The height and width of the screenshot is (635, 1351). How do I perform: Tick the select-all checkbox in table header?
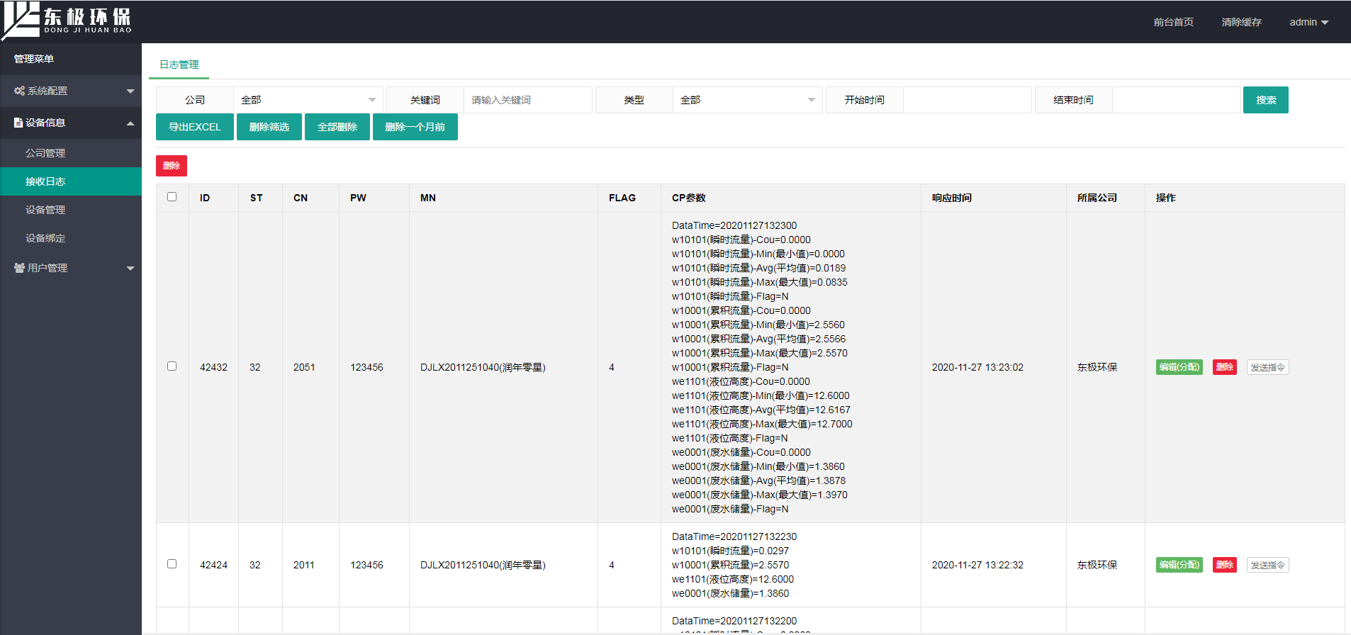coord(172,197)
